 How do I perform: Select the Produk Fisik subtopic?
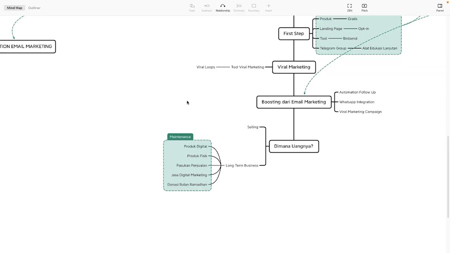[x=197, y=156]
